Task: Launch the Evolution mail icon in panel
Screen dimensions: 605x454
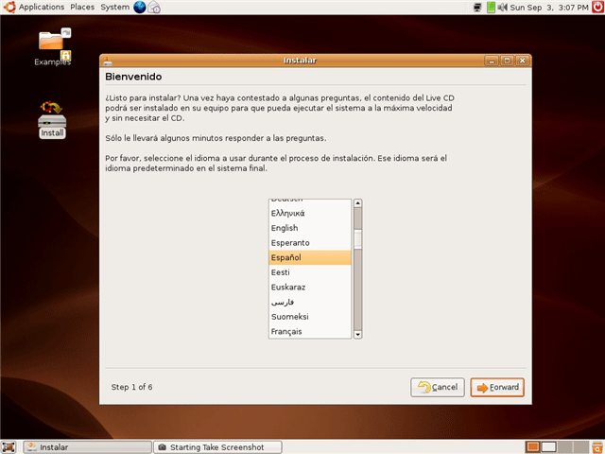Action: point(154,8)
